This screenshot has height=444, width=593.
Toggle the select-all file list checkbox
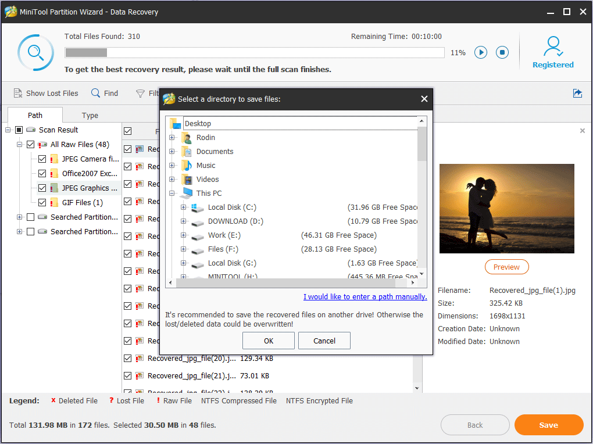pos(128,131)
